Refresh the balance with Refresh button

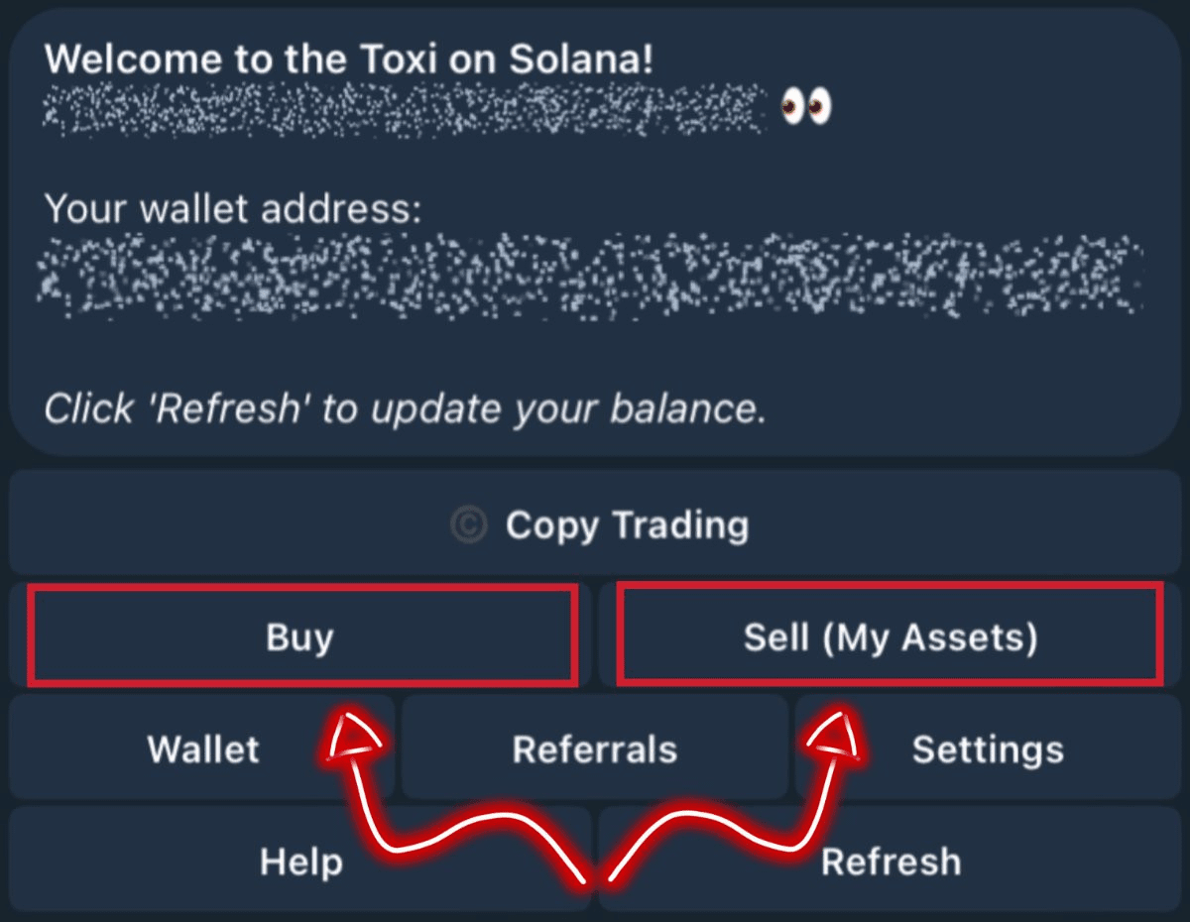(x=890, y=861)
